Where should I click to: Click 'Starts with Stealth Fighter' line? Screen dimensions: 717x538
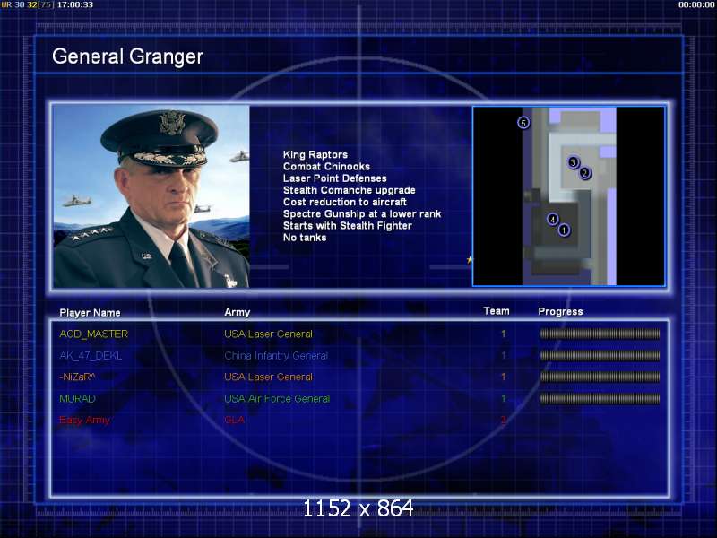[348, 226]
